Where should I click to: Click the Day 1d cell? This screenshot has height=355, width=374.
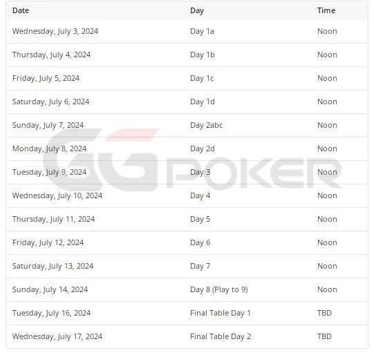coord(203,102)
